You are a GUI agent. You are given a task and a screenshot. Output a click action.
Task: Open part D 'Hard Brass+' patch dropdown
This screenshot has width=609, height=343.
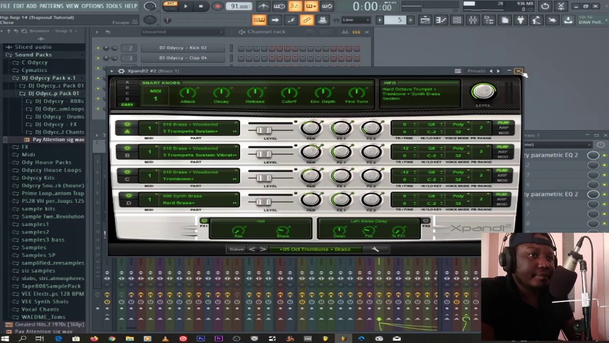(x=199, y=203)
